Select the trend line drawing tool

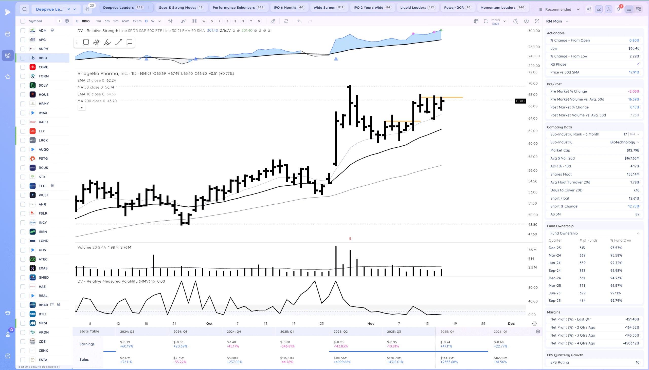[x=118, y=42]
